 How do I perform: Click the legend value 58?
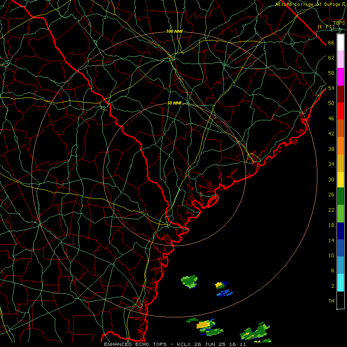coord(331,73)
